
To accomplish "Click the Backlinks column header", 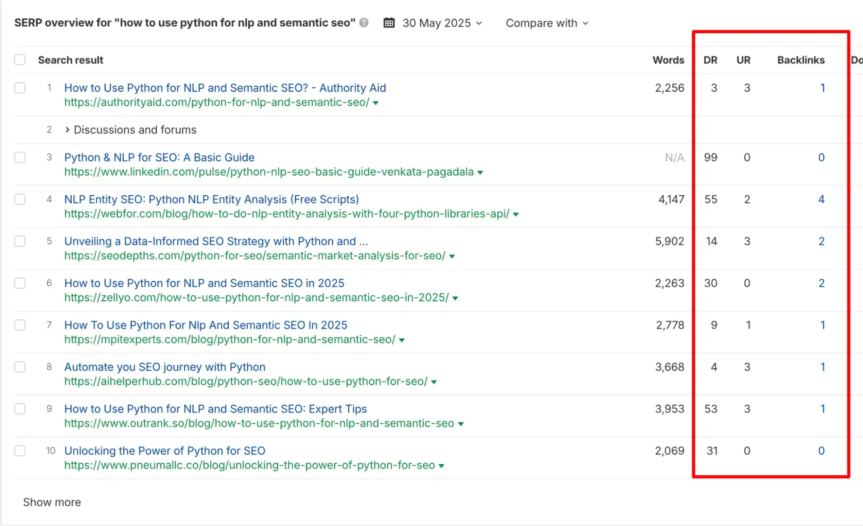I will pos(801,60).
